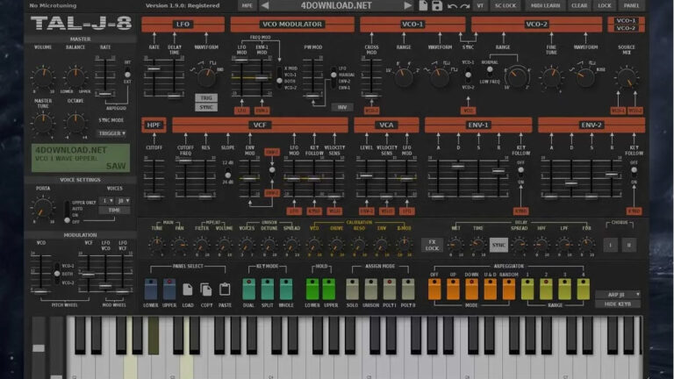Viewport: 674px width, 379px height.
Task: Open the Sync Mode Trigger dropdown
Action: point(111,133)
